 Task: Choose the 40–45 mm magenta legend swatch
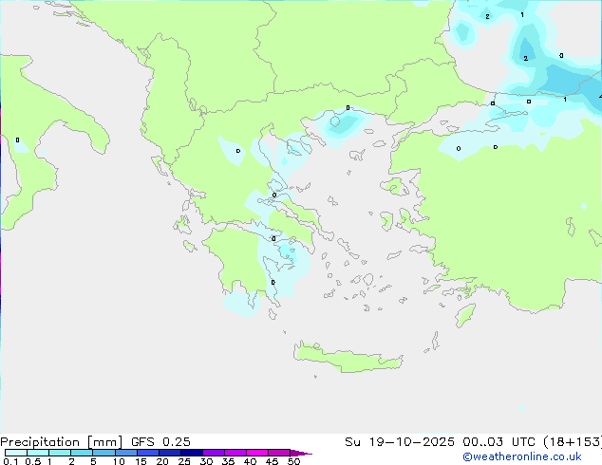coord(257,453)
